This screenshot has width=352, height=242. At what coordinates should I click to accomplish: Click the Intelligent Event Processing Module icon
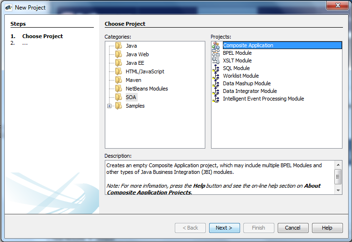(216, 99)
